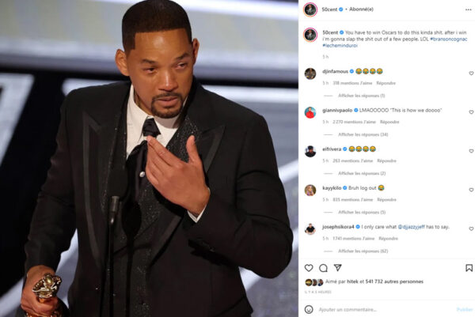Image resolution: width=475 pixels, height=317 pixels.
Task: Like djinfamous's comment
Action: click(471, 74)
